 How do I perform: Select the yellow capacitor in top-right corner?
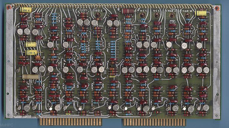pos(201,13)
